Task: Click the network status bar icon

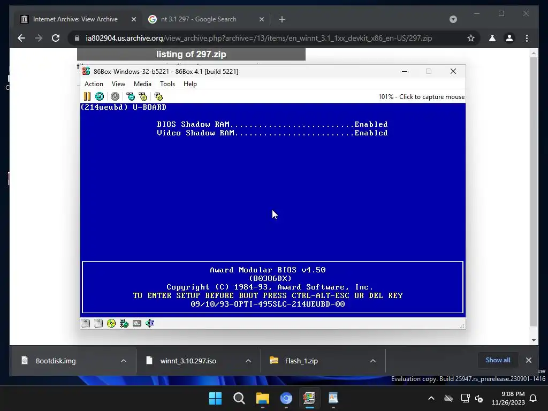Action: tap(124, 323)
